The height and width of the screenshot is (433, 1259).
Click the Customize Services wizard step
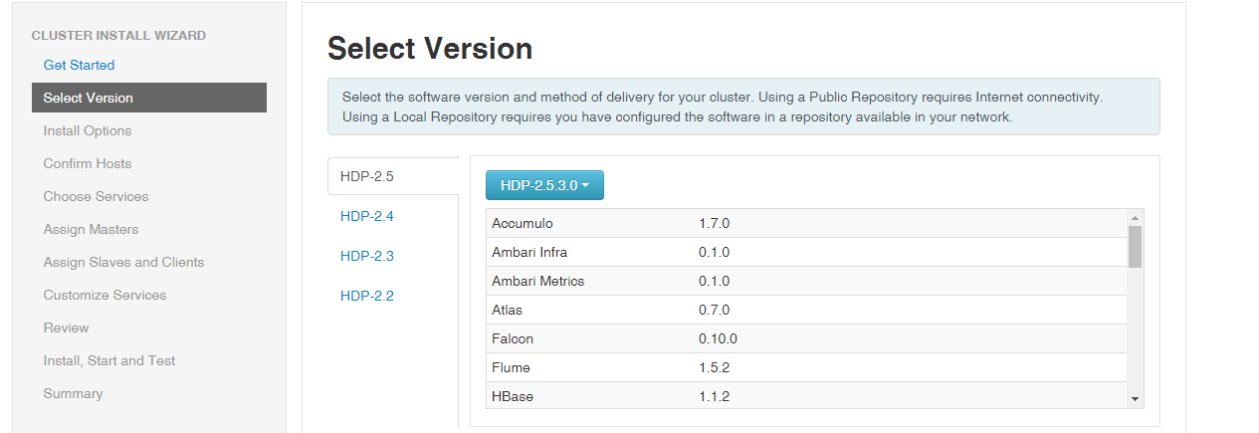pyautogui.click(x=105, y=295)
